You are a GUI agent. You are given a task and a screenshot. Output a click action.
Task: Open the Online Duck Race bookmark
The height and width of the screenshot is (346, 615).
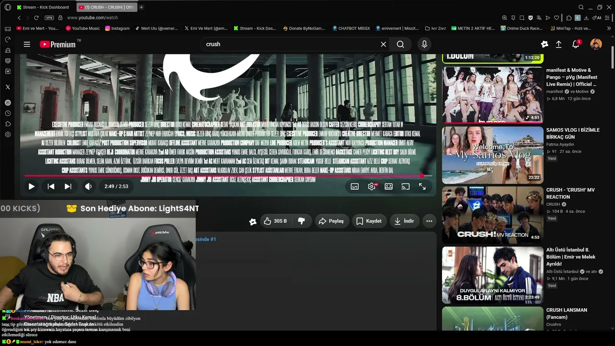pos(521,28)
